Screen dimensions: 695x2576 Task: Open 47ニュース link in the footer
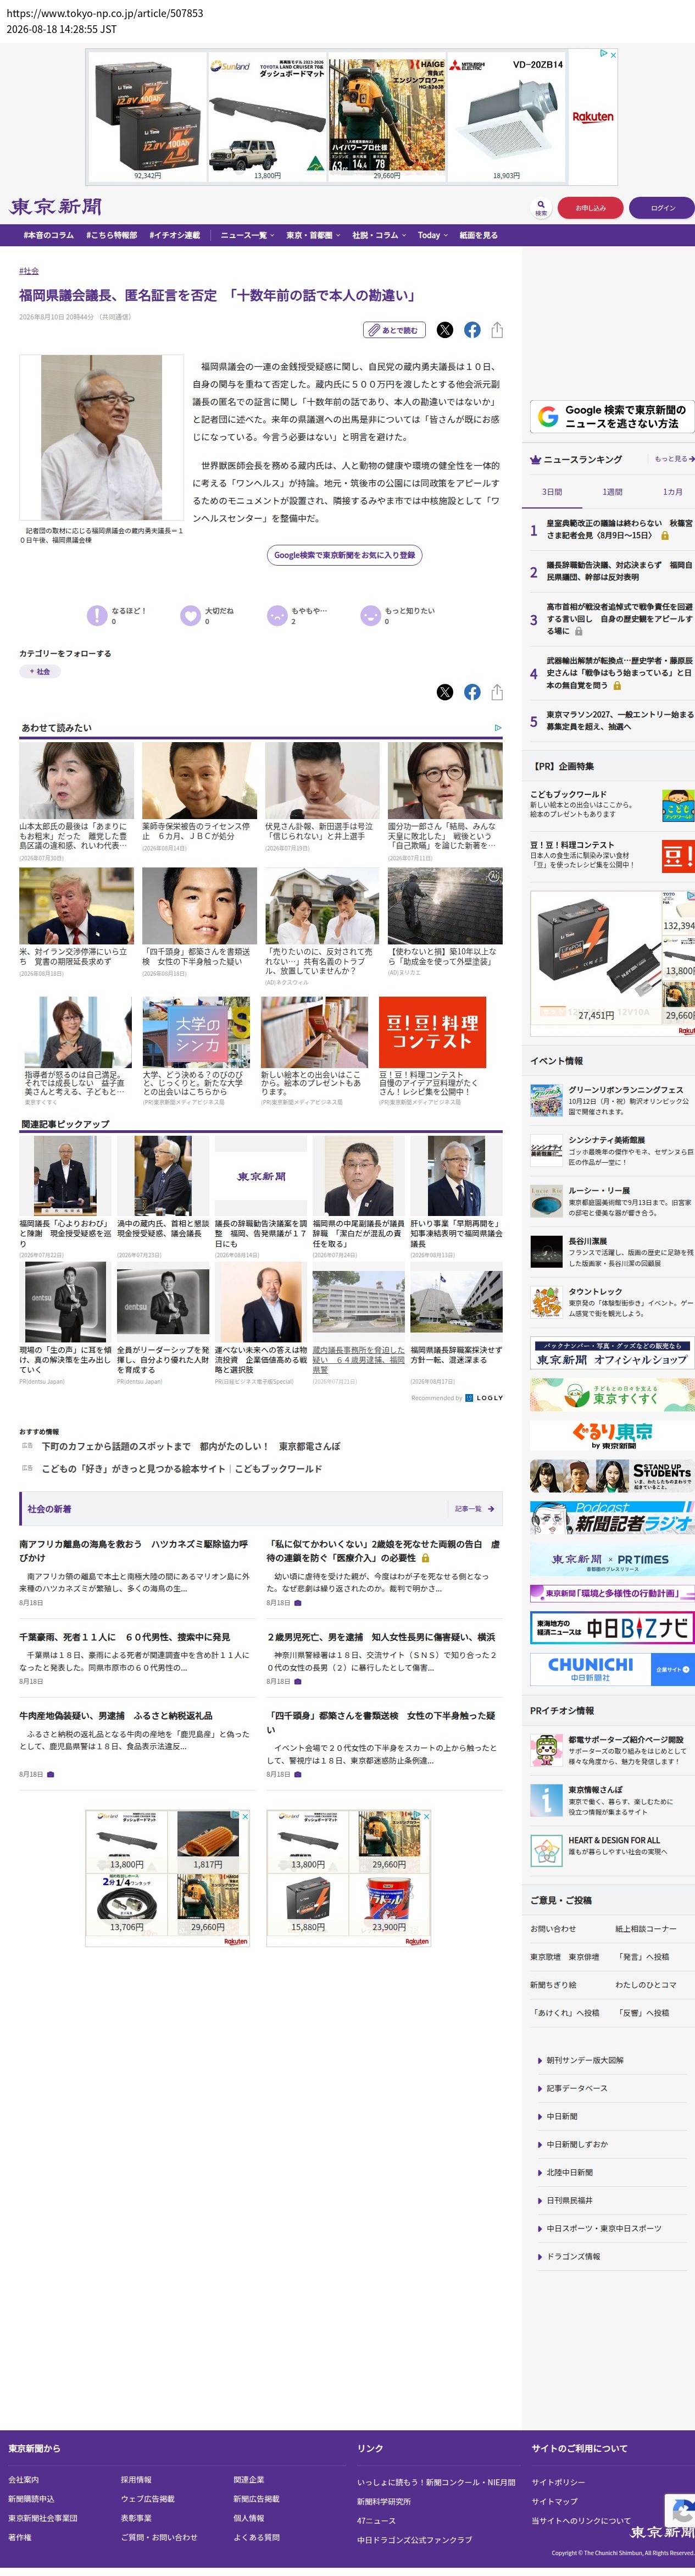[x=376, y=2521]
